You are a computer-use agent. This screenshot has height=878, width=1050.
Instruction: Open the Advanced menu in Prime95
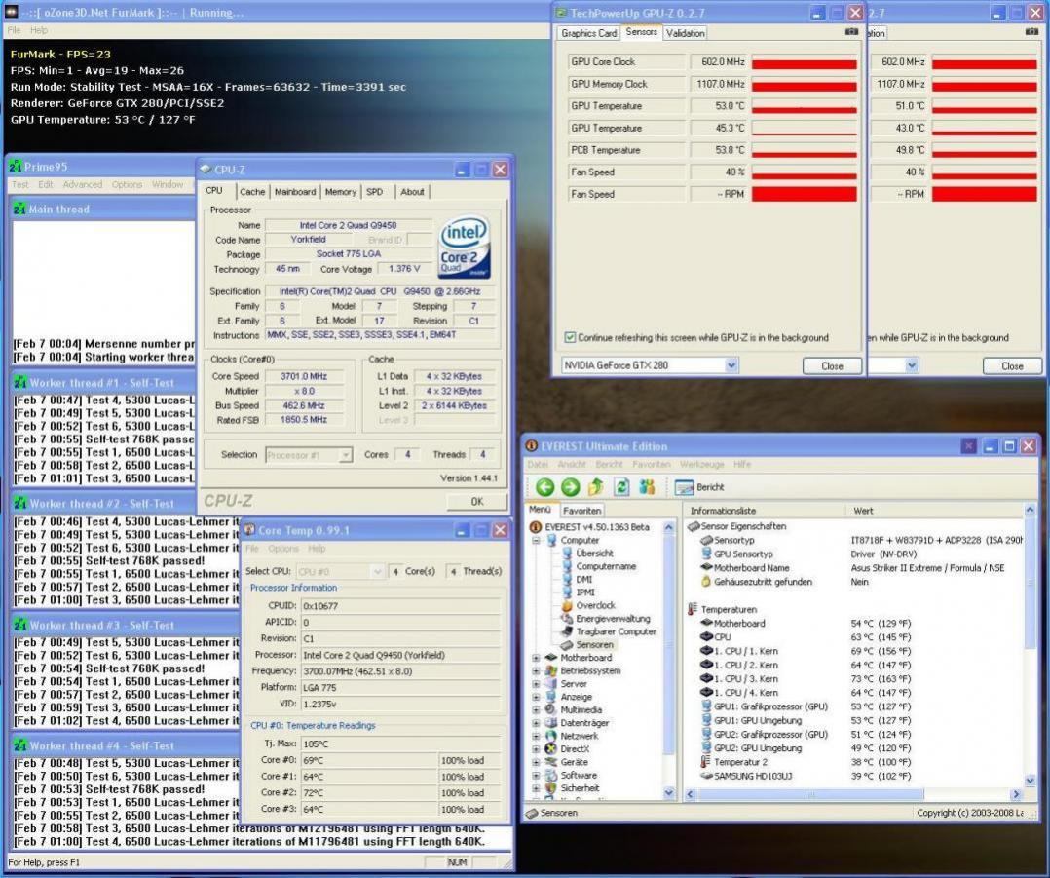(83, 184)
